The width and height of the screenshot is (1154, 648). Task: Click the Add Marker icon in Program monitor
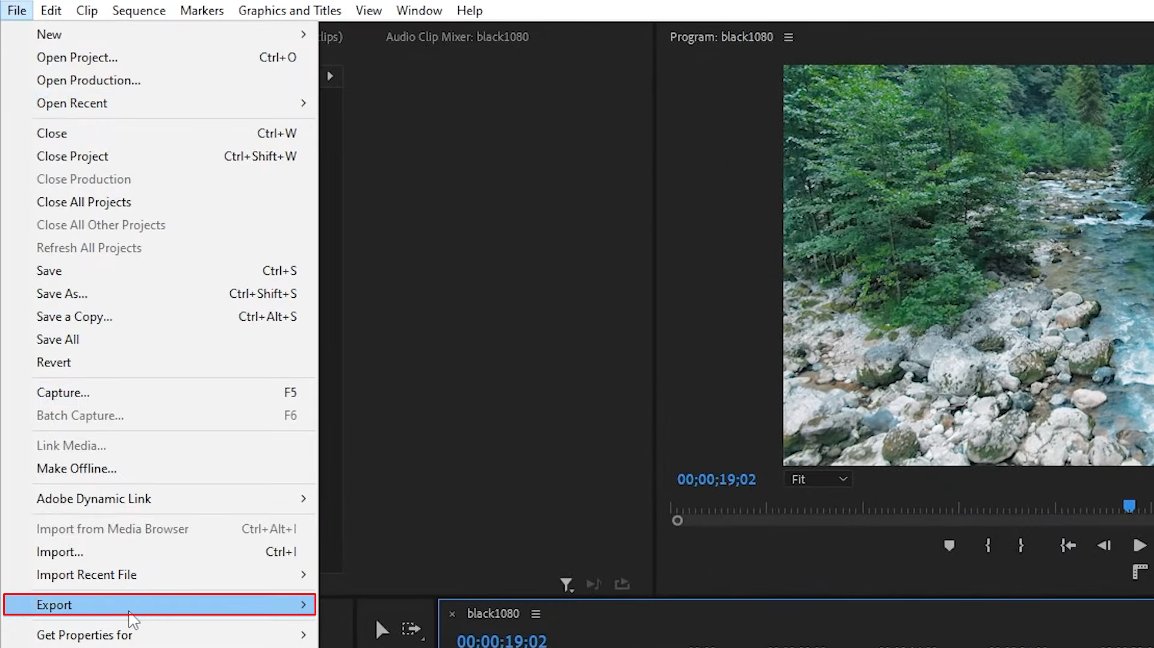[x=949, y=546]
